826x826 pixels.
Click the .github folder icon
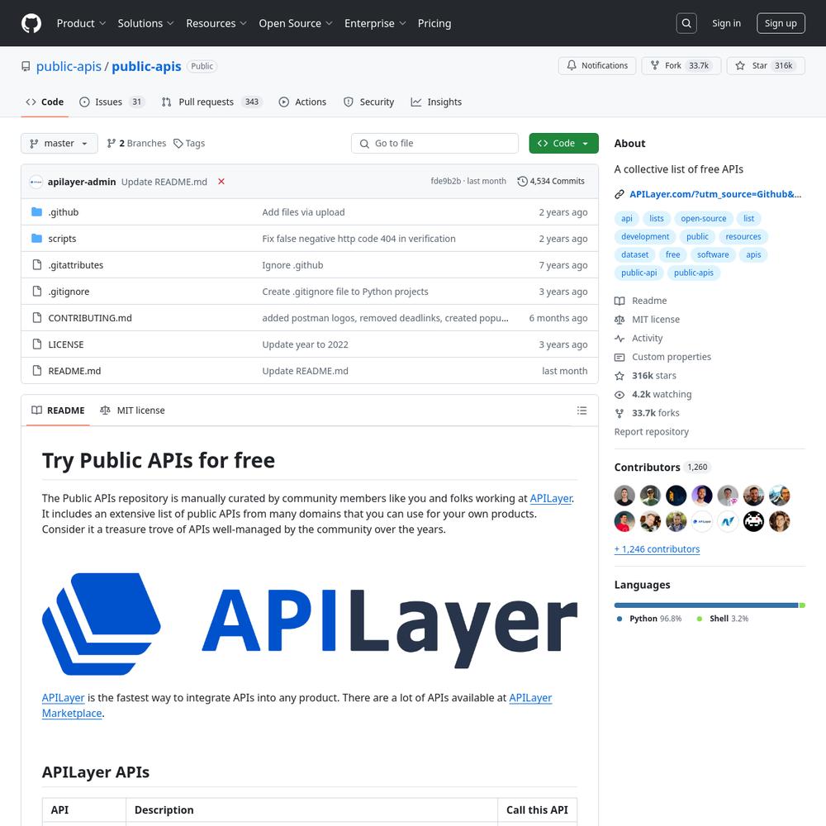37,211
